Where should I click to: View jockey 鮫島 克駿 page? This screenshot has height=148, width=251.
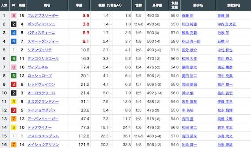click(x=189, y=33)
